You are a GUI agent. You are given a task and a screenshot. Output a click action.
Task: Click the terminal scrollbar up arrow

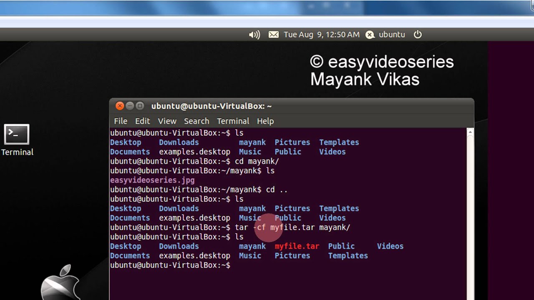pos(470,132)
